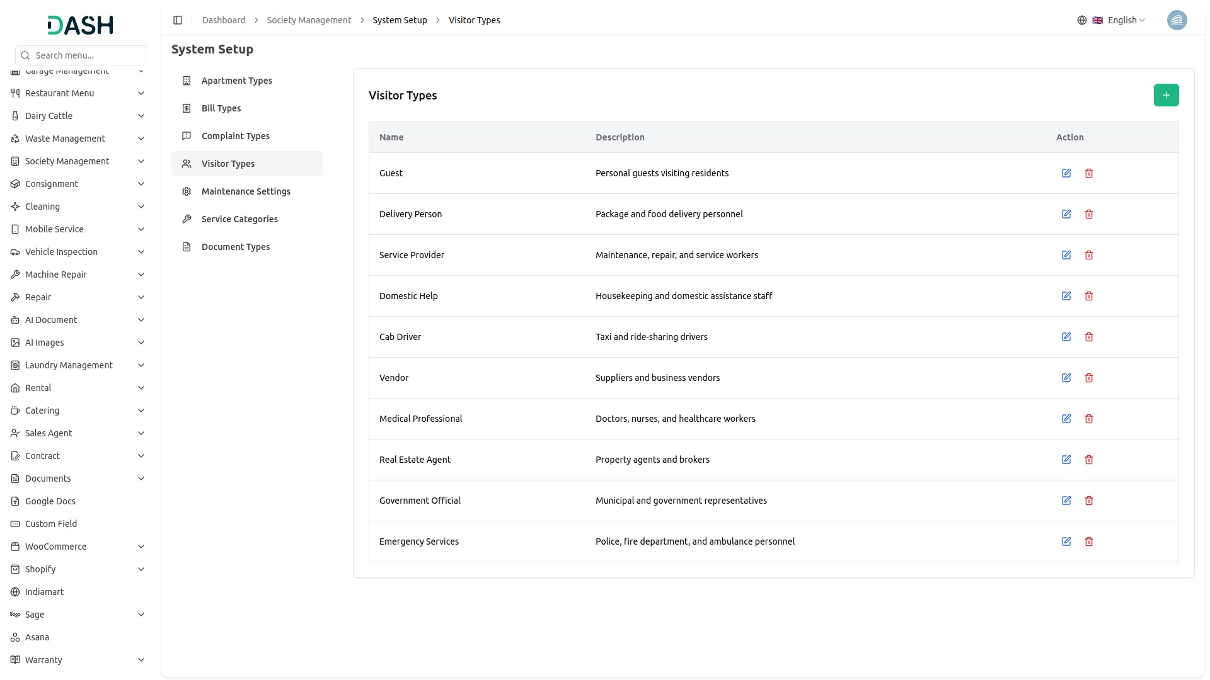
Task: Click the globe language icon
Action: (1081, 20)
